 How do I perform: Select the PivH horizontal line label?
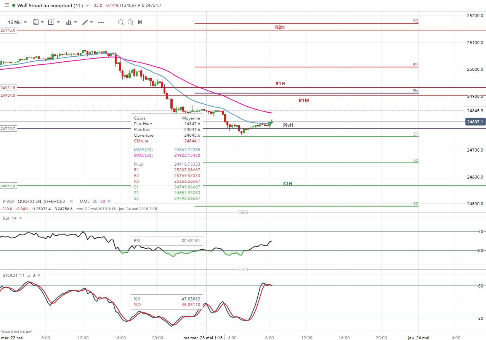click(x=288, y=125)
